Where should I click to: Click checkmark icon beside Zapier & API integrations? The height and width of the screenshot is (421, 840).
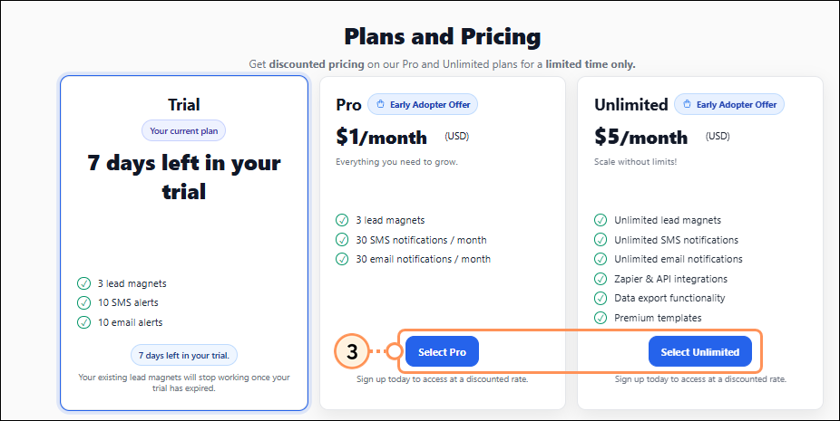(601, 279)
